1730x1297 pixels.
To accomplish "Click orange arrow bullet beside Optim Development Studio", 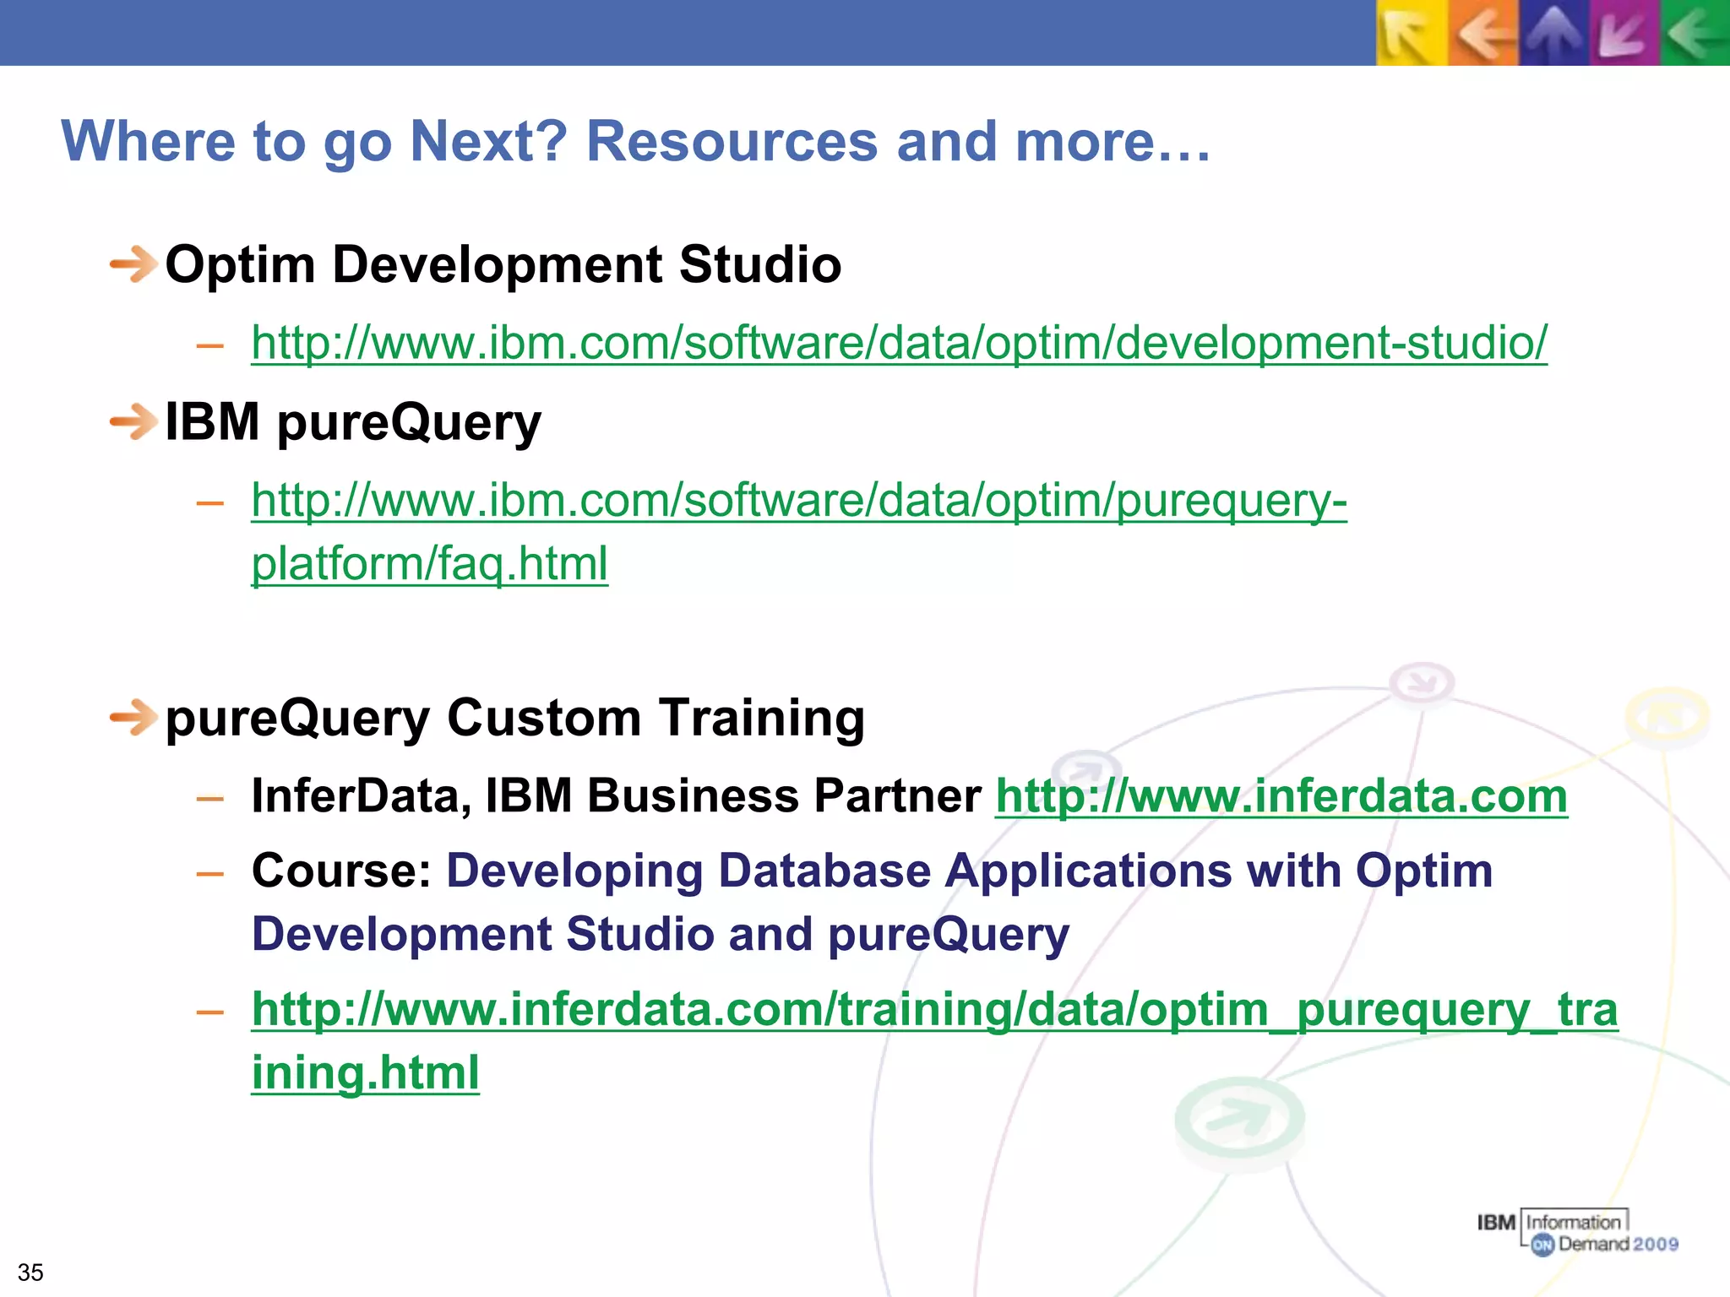I will 133,265.
